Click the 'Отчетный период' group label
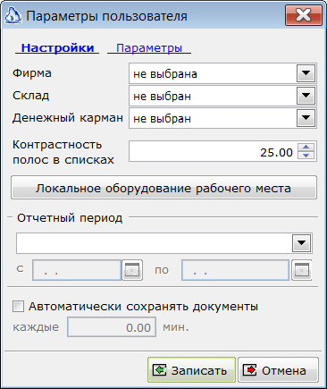 point(70,218)
